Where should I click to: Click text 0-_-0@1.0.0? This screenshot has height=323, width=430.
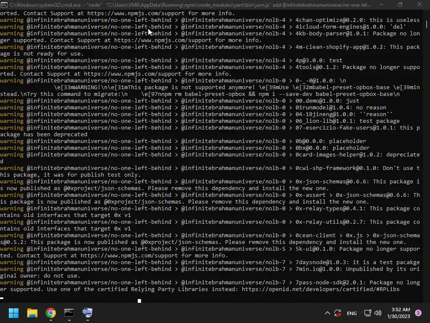(x=315, y=81)
